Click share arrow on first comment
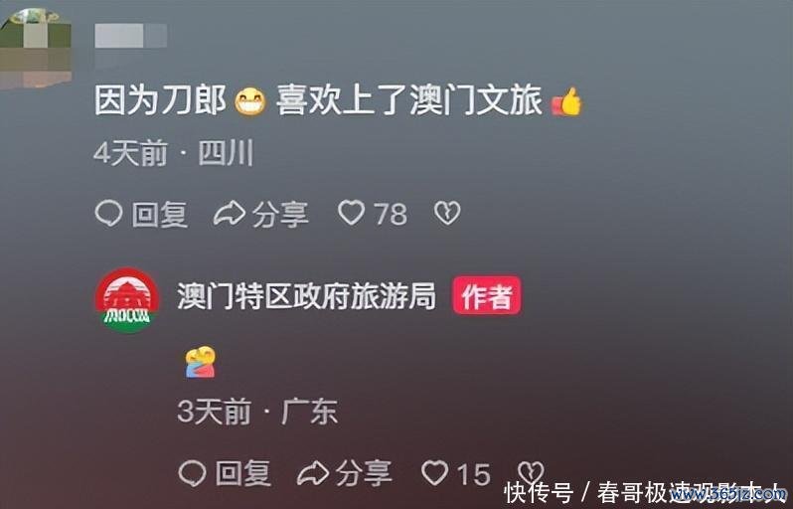The height and width of the screenshot is (509, 793). point(230,213)
